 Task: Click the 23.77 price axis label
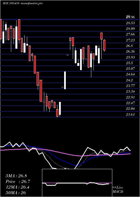click(x=130, y=86)
